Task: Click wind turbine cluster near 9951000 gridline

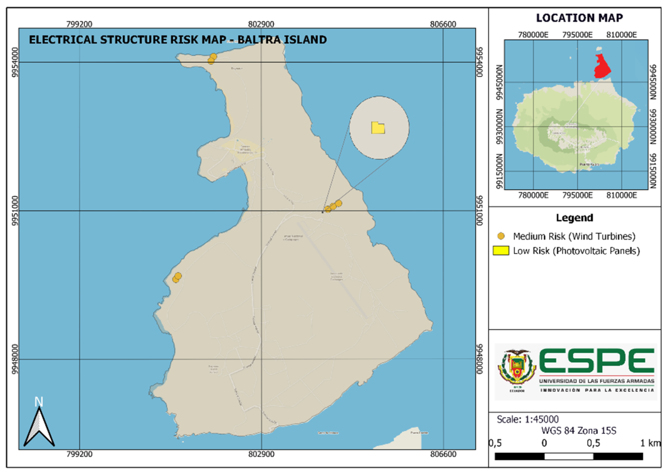Action: point(333,206)
